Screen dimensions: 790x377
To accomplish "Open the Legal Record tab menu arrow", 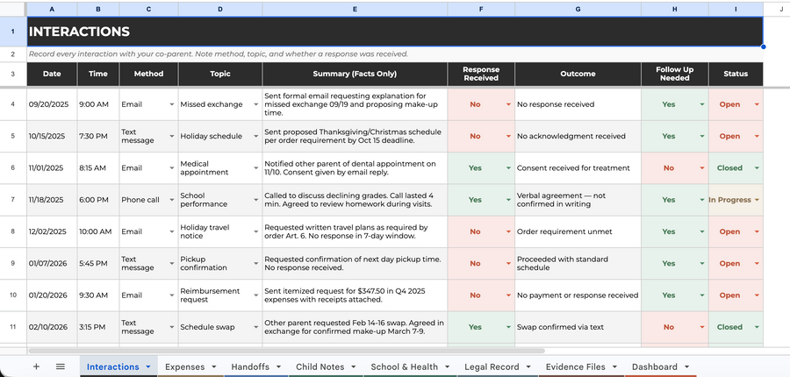I will pyautogui.click(x=528, y=367).
